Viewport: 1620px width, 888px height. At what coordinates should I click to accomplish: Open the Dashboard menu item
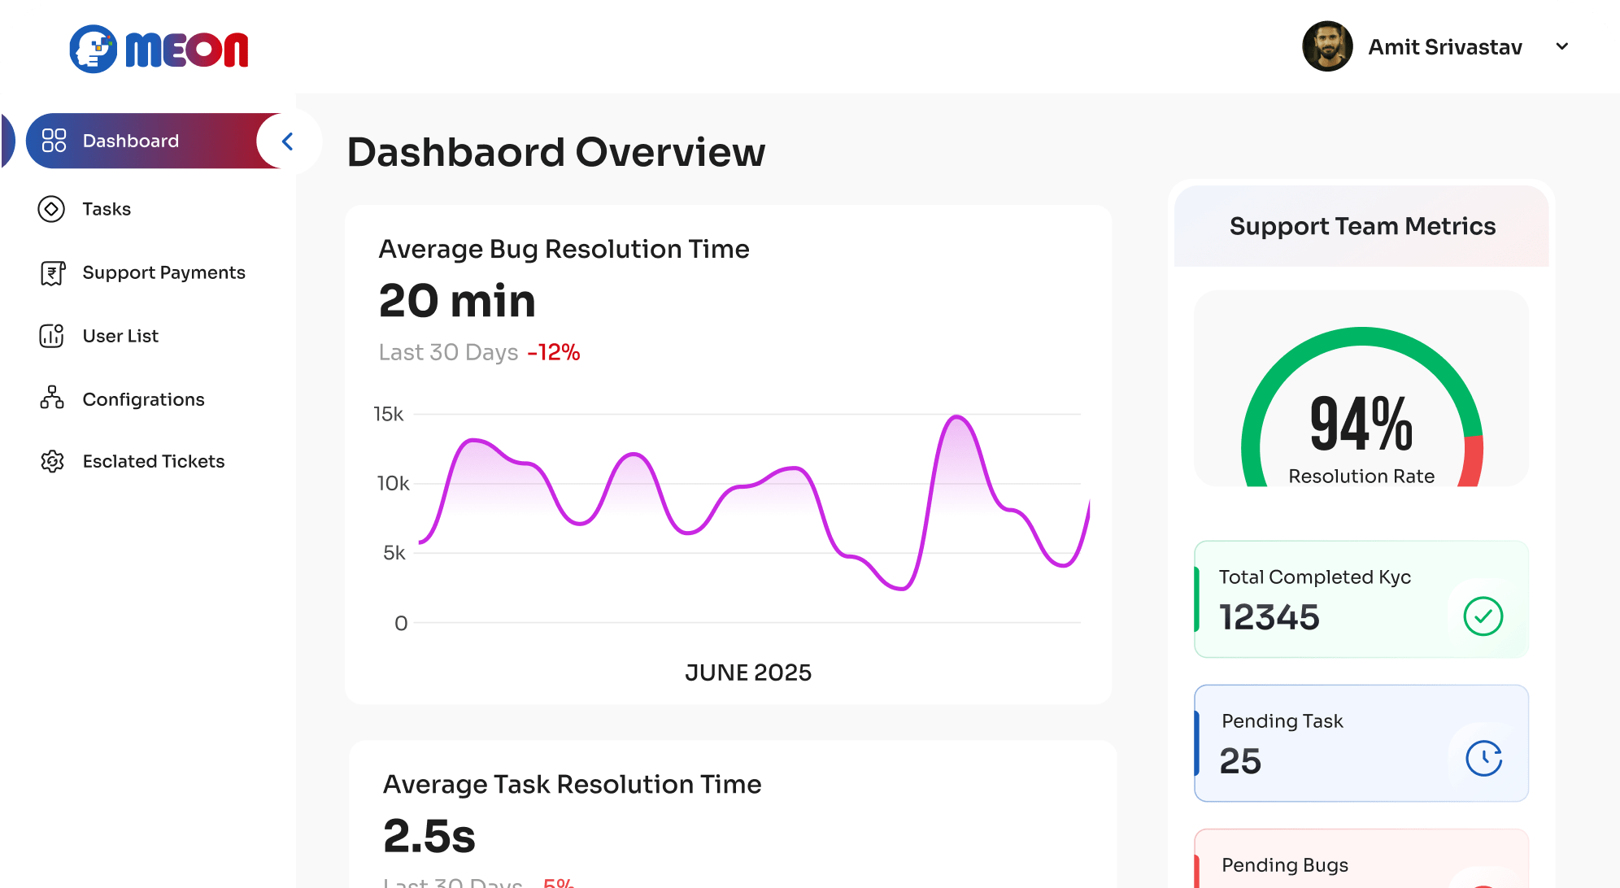(155, 141)
